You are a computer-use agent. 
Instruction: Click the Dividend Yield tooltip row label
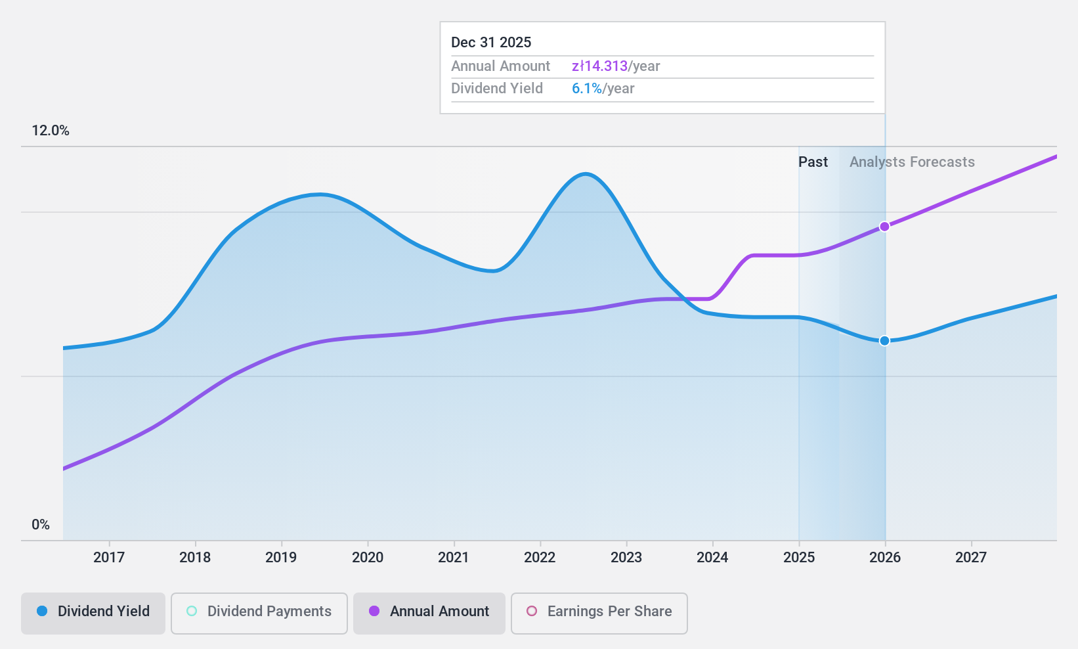[497, 89]
